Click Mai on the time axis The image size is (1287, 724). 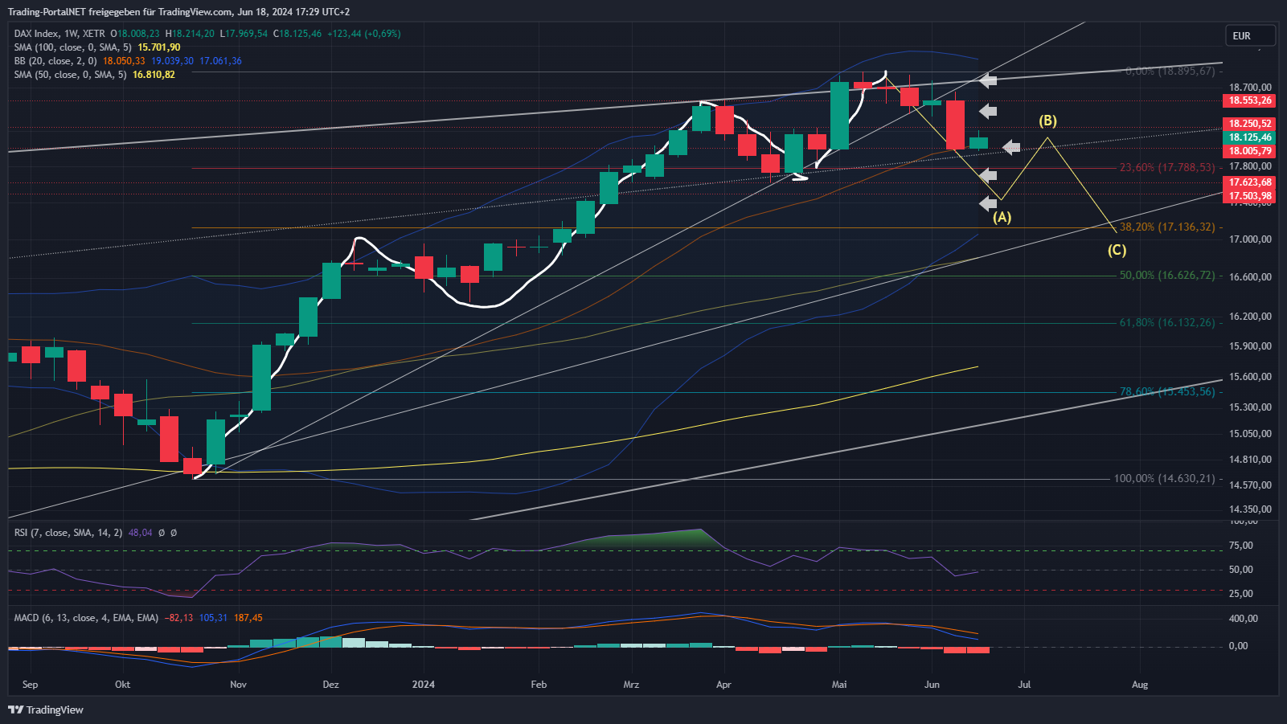coord(839,685)
